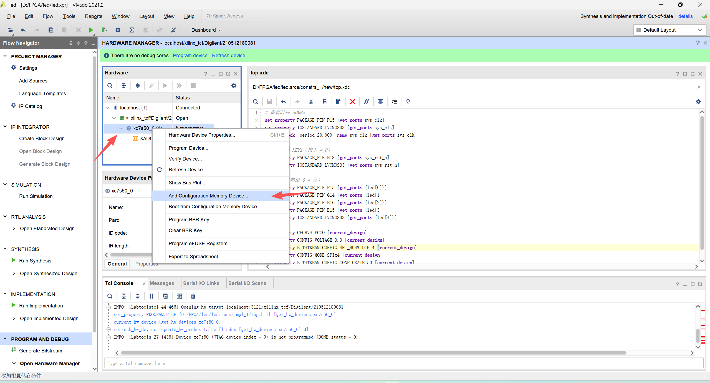Screen dimensions: 710x383
Task: Open Hardware panel settings gear
Action: tap(234, 86)
